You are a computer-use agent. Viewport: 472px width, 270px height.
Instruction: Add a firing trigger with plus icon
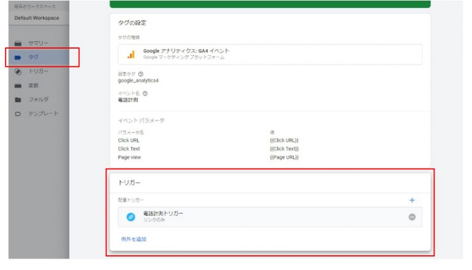412,200
